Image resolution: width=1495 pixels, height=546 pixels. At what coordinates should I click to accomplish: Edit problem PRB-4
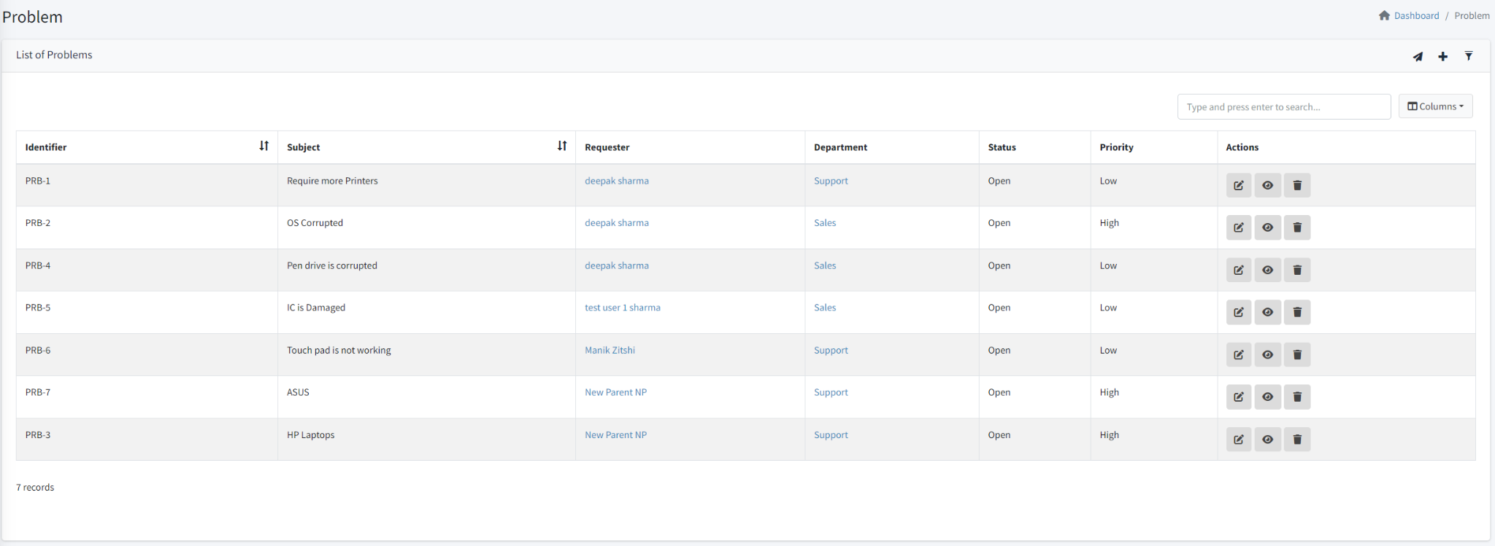(1239, 270)
